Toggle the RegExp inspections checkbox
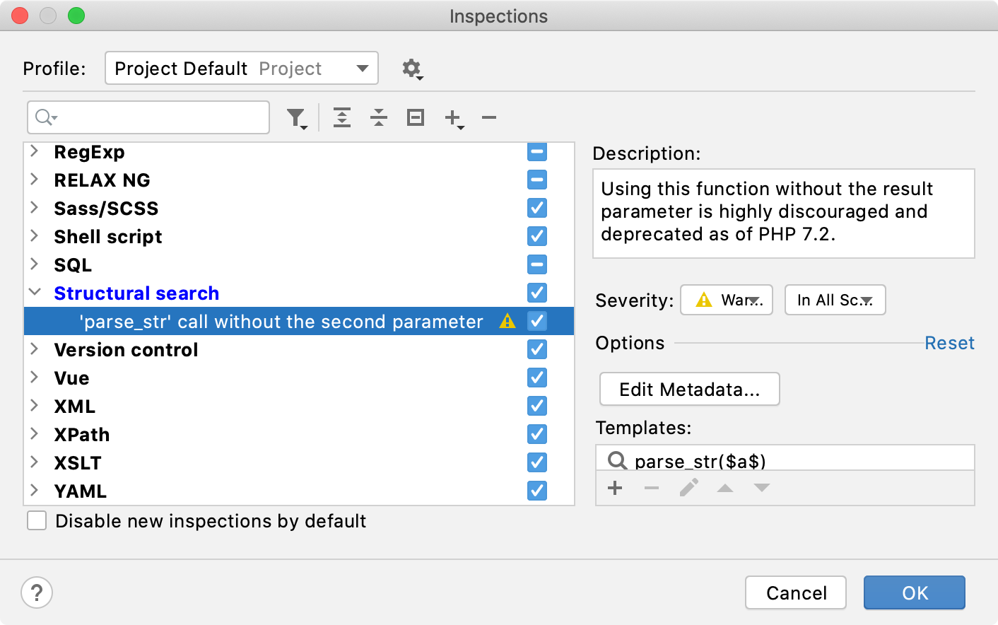The image size is (998, 625). click(537, 151)
